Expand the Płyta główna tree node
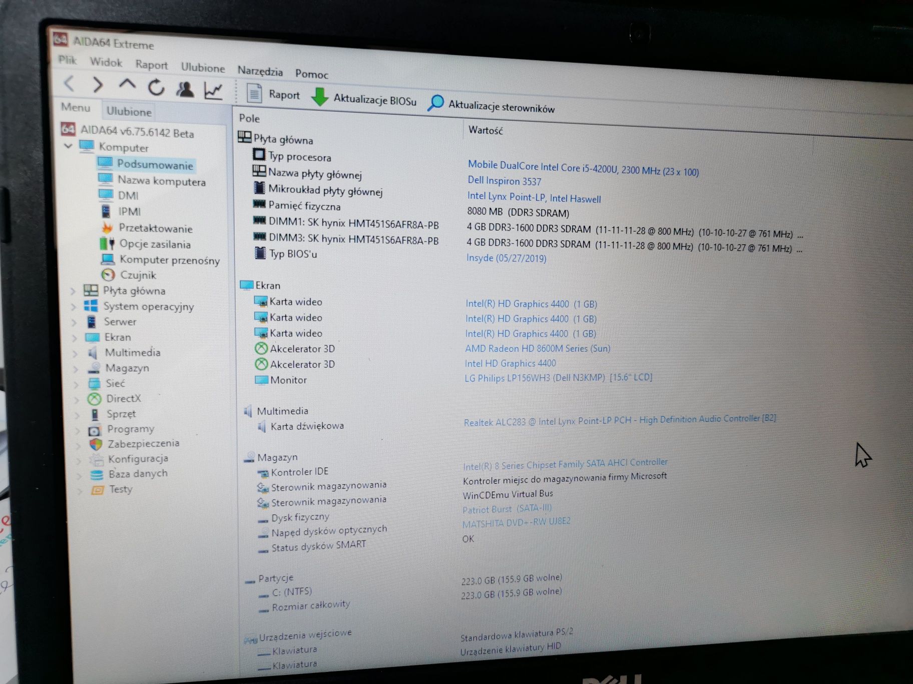 click(73, 290)
